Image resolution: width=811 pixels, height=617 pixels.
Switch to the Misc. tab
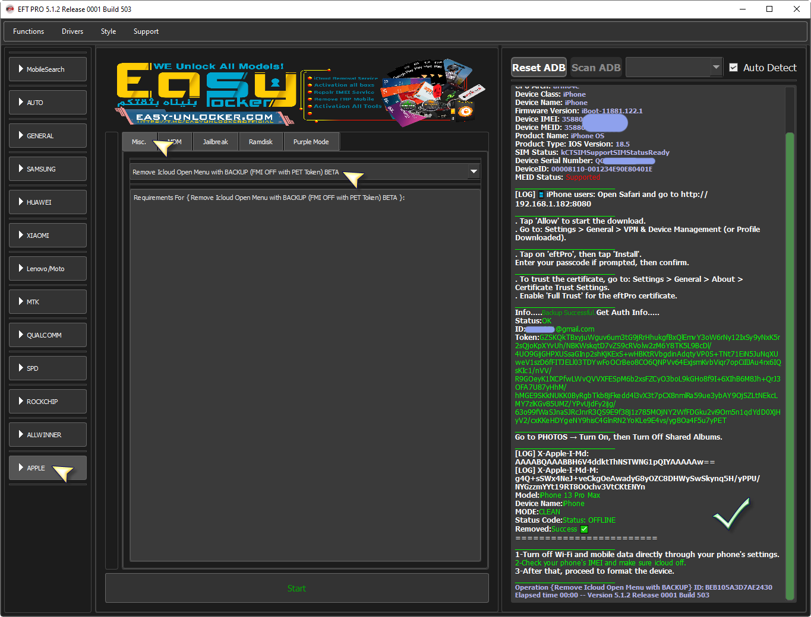tap(139, 142)
